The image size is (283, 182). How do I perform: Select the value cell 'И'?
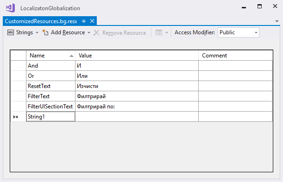tap(137, 66)
